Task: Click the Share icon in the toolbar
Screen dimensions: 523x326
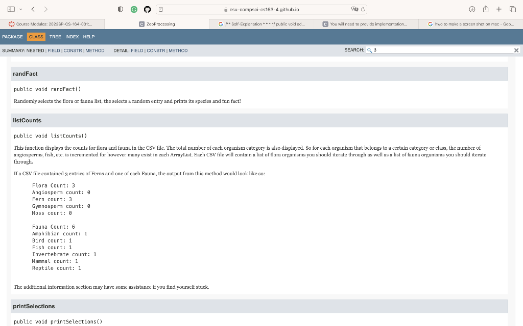Action: click(x=485, y=9)
